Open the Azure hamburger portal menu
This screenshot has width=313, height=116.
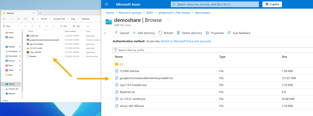click(106, 4)
